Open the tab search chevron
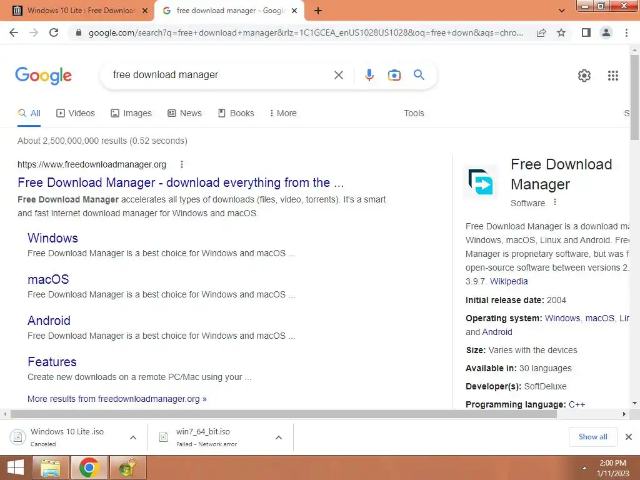The height and width of the screenshot is (480, 640). coord(562,11)
